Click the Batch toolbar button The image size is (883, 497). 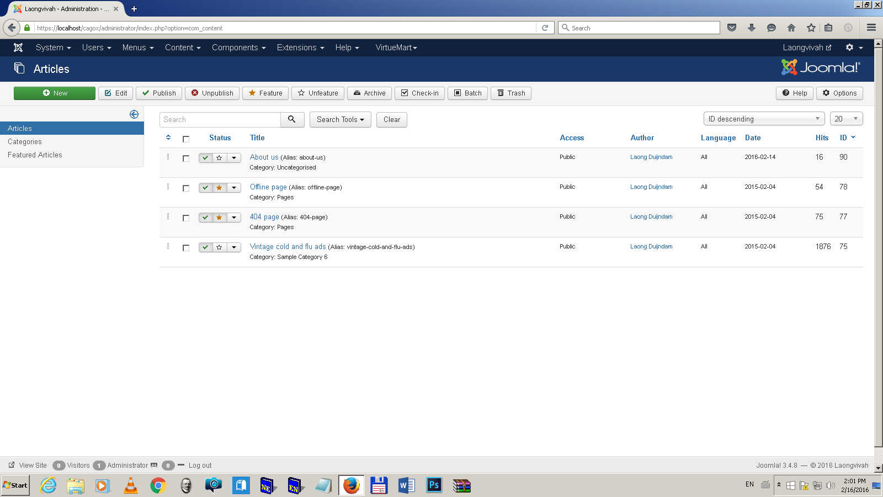pos(467,93)
